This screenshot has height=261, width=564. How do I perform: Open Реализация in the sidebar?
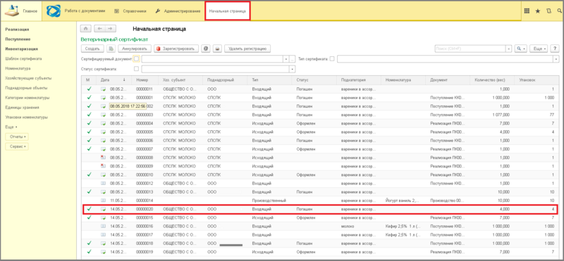(x=17, y=30)
